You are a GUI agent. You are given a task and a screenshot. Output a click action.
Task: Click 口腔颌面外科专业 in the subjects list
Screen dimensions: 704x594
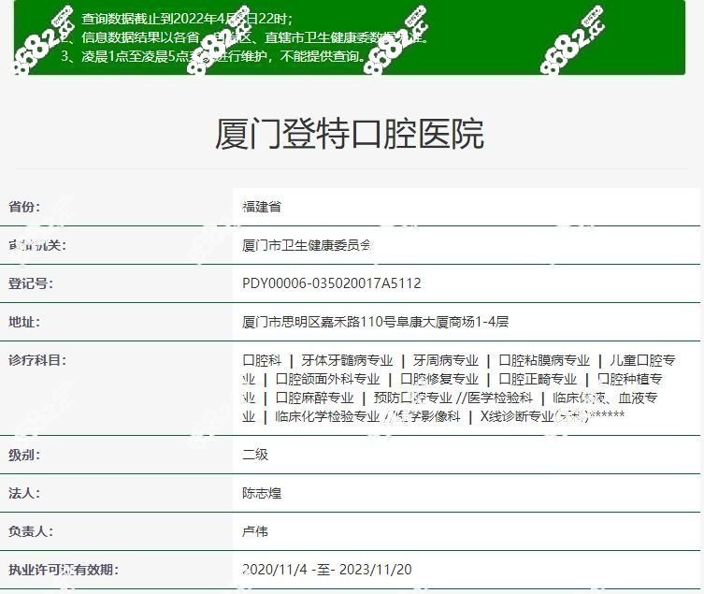pos(328,379)
